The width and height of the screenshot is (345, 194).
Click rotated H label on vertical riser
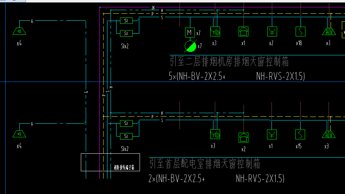pos(111,87)
